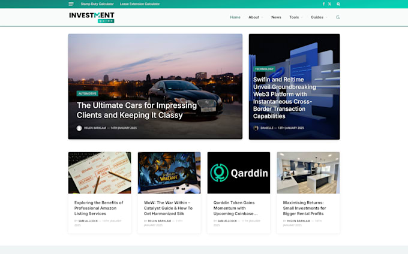The image size is (408, 254).
Task: Click Sam Allcock author on Amazon listing card
Action: (88, 221)
